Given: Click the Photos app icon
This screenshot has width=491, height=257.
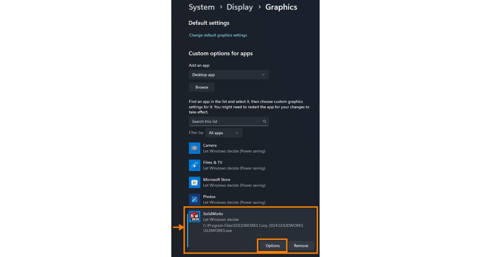Looking at the screenshot, I should (x=194, y=199).
